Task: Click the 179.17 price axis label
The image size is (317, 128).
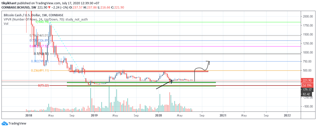Action: point(307,89)
